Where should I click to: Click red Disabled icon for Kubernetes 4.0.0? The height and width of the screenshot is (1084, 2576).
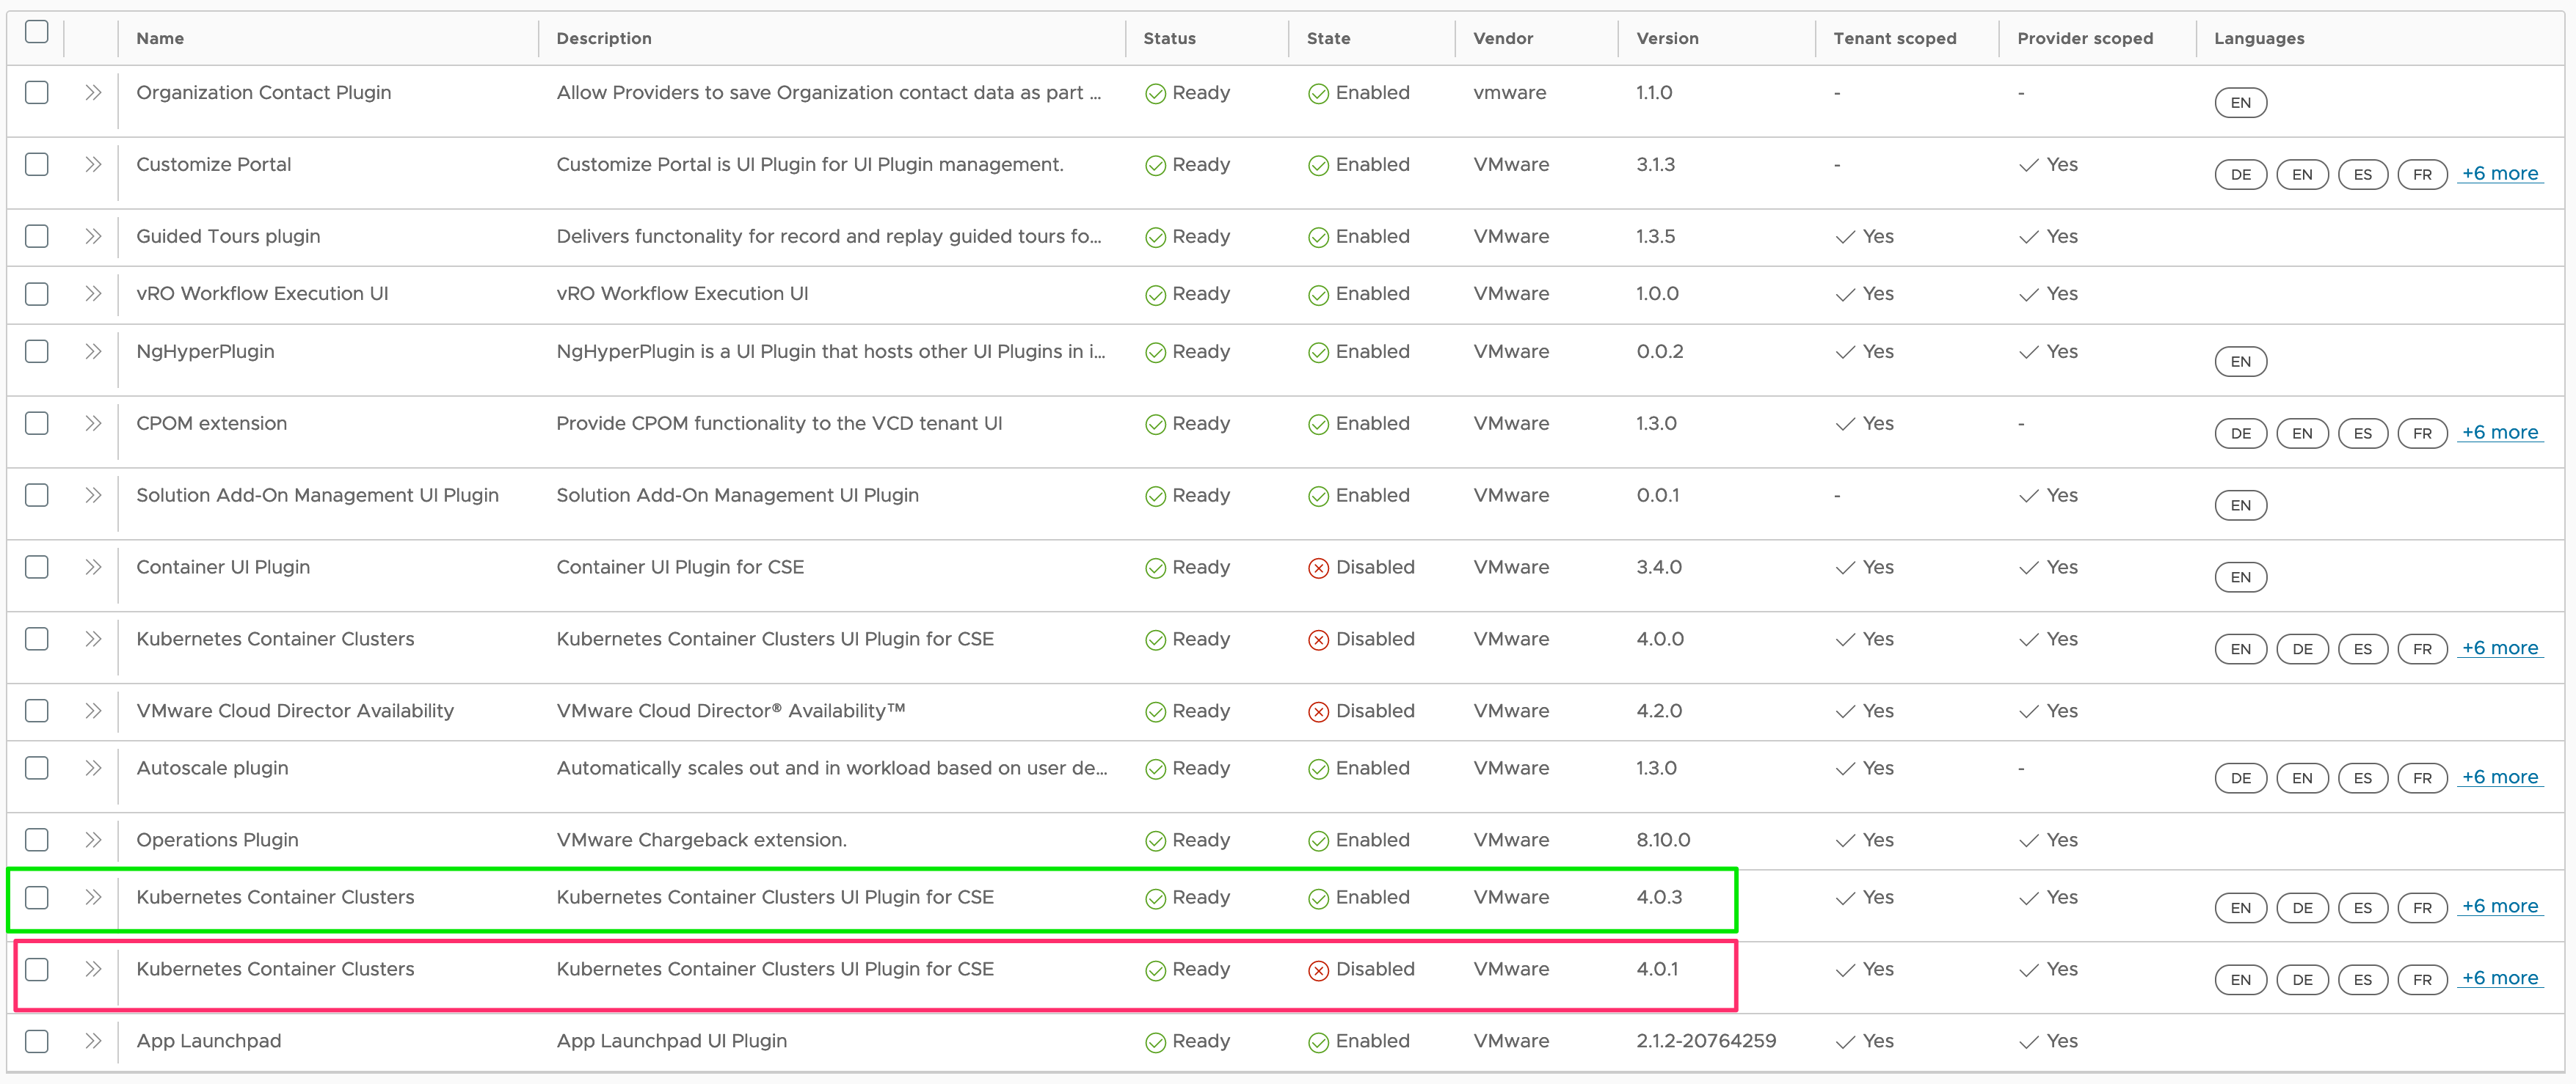pyautogui.click(x=1318, y=640)
